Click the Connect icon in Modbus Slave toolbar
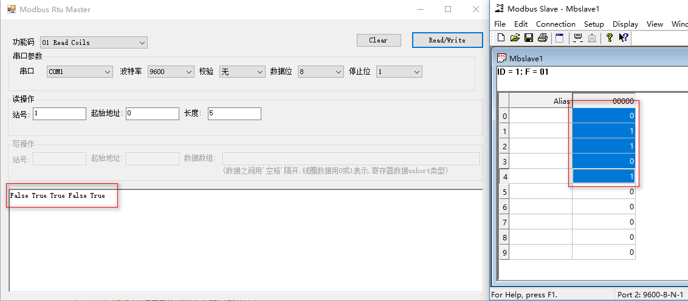688x301 pixels. tap(578, 38)
